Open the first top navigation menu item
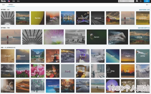151x94 pixels. (x=13, y=1)
